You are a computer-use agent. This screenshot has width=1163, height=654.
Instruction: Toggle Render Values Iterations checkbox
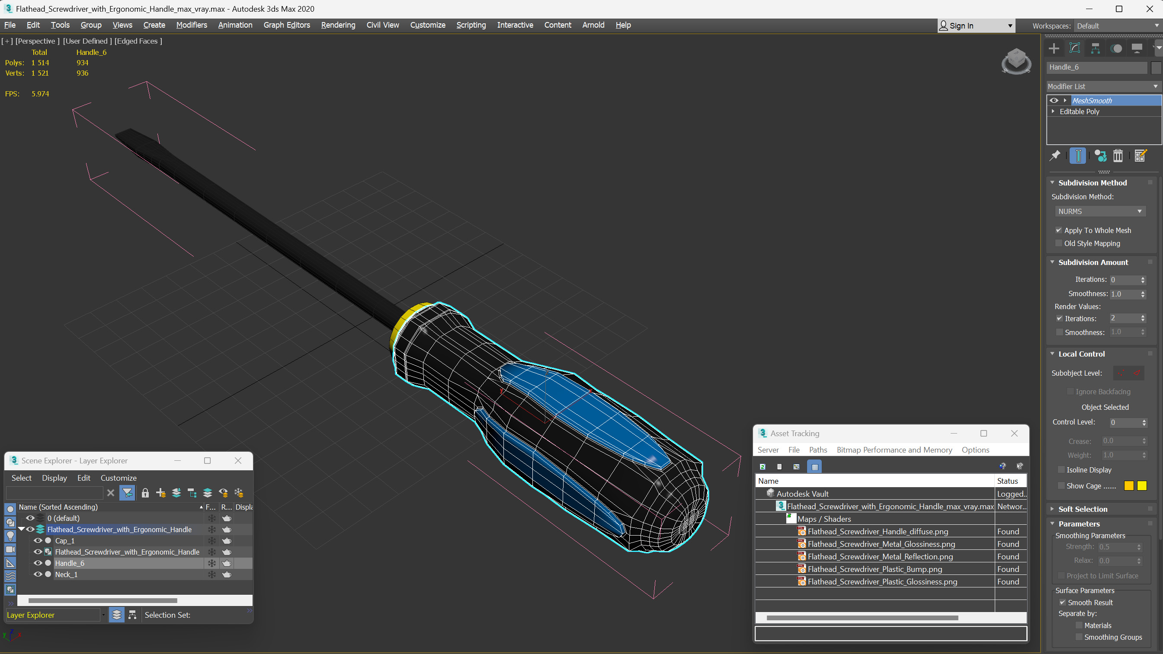pos(1060,318)
